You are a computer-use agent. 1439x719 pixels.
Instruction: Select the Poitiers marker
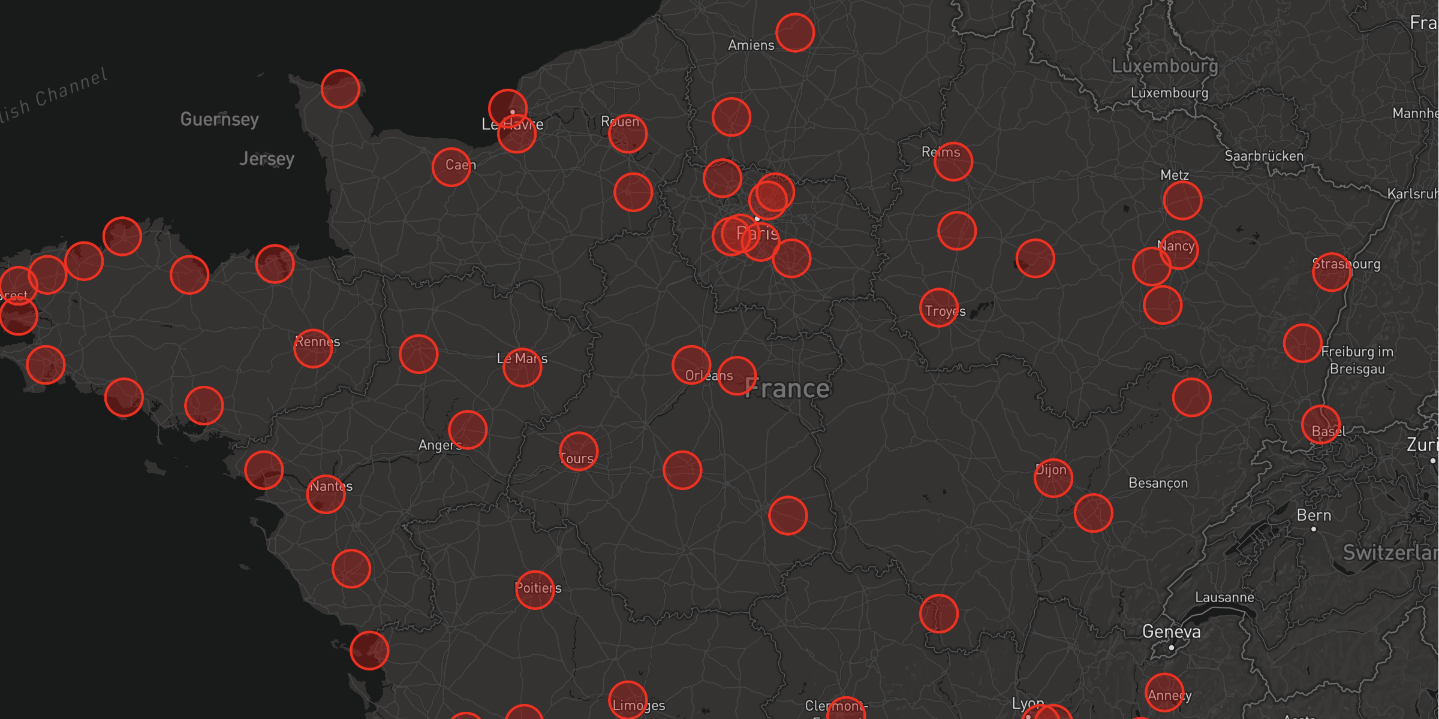[534, 590]
